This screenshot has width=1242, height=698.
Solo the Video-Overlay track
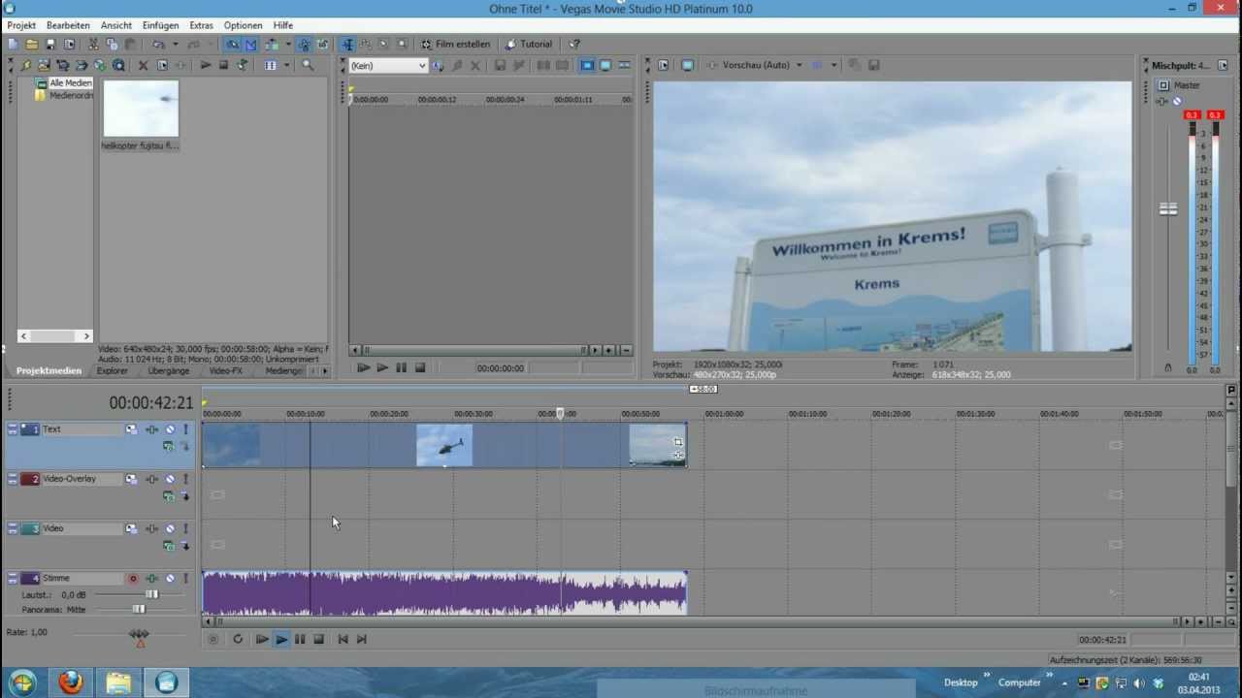point(185,479)
